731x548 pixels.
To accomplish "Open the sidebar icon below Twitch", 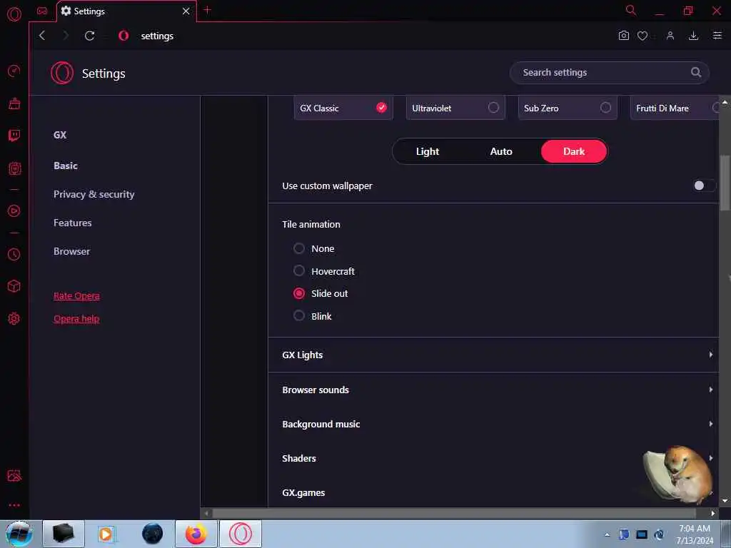I will pos(14,168).
